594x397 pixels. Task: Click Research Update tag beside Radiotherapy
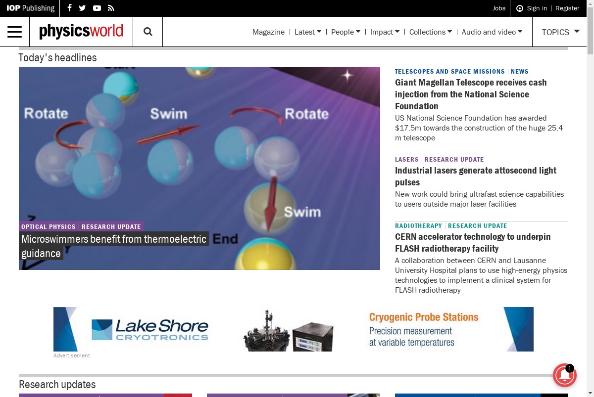[x=478, y=226]
